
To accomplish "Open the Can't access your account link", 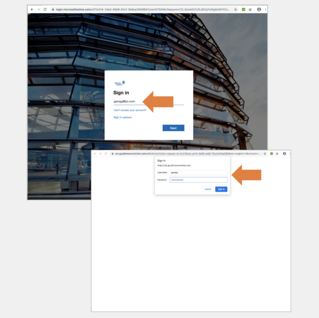I will [x=130, y=110].
